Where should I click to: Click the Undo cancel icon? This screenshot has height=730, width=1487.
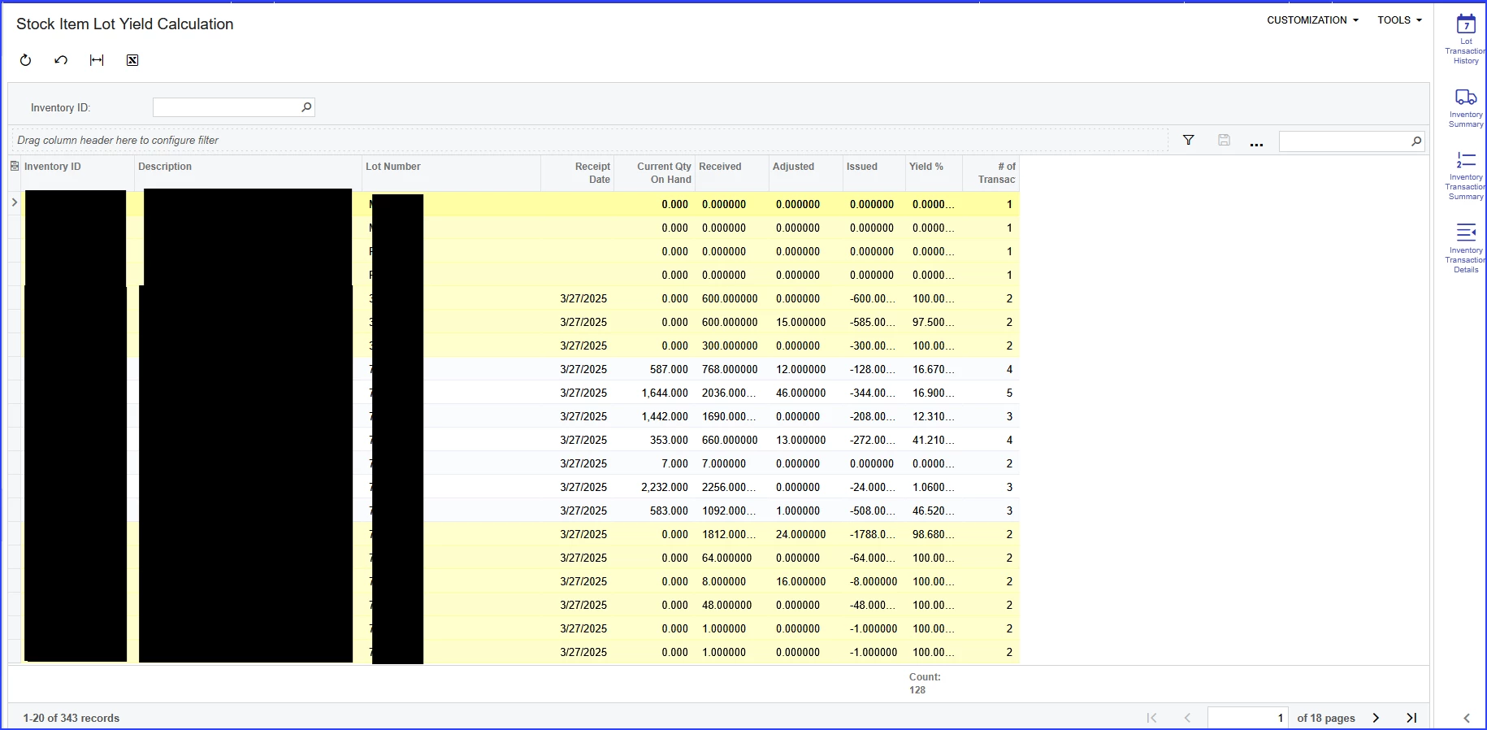click(61, 60)
